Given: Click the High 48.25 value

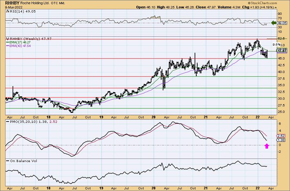Looking at the screenshot, I should [x=166, y=7].
